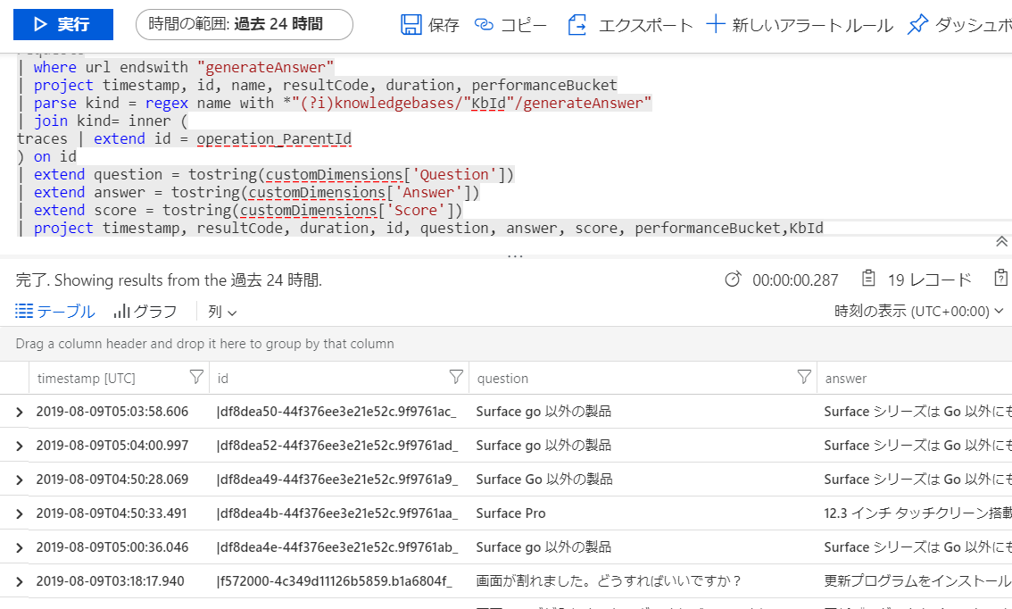Expand row with timestamp 05:04:00.997
Viewport: 1012px width, 609px height.
point(20,446)
